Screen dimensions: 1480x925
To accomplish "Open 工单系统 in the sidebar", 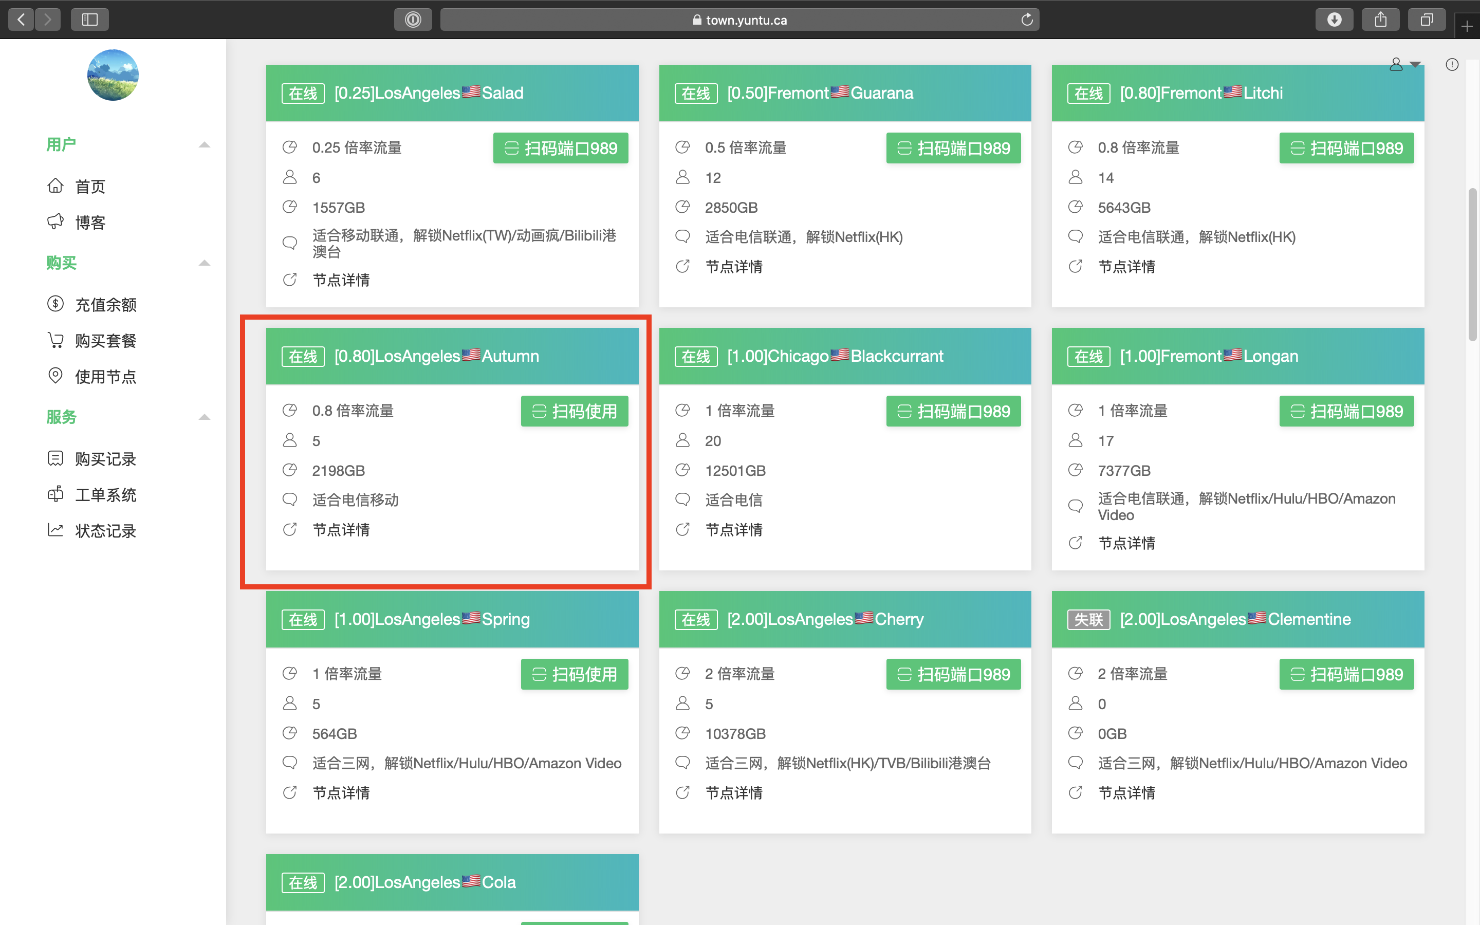I will click(x=105, y=494).
